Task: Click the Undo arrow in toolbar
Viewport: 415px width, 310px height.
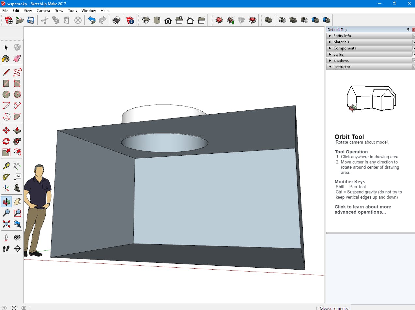Action: pos(92,21)
